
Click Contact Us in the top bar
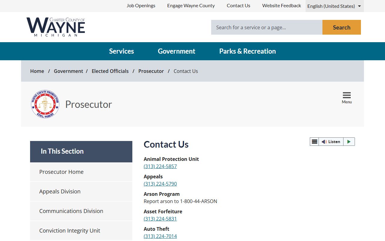coord(239,5)
